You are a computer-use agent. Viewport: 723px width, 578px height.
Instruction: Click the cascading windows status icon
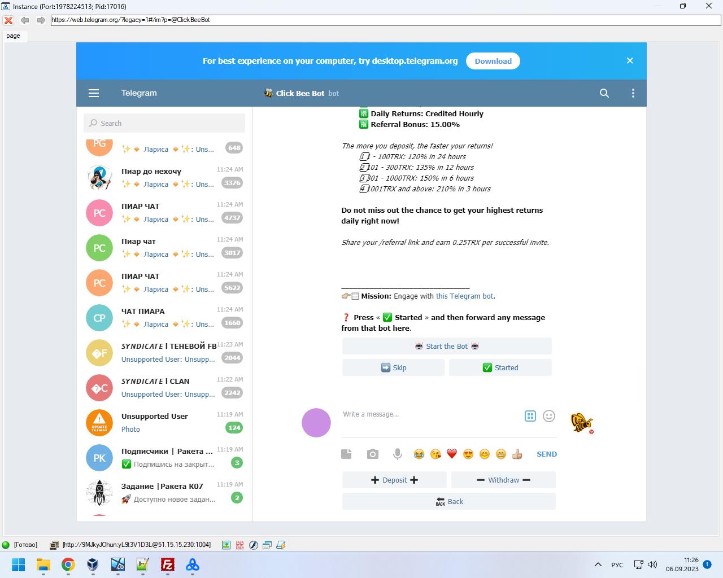[267, 545]
